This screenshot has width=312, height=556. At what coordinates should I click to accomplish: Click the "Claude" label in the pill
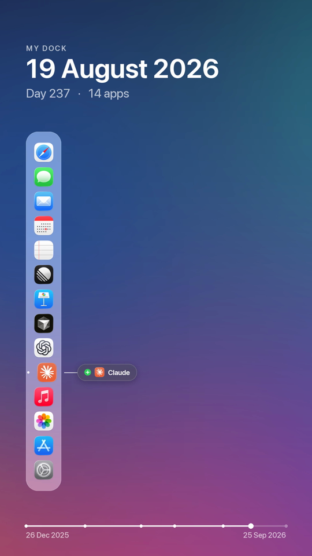click(x=119, y=372)
